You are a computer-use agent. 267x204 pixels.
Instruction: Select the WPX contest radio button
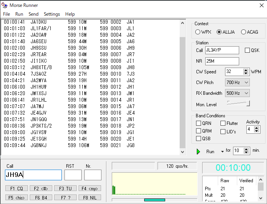198,32
